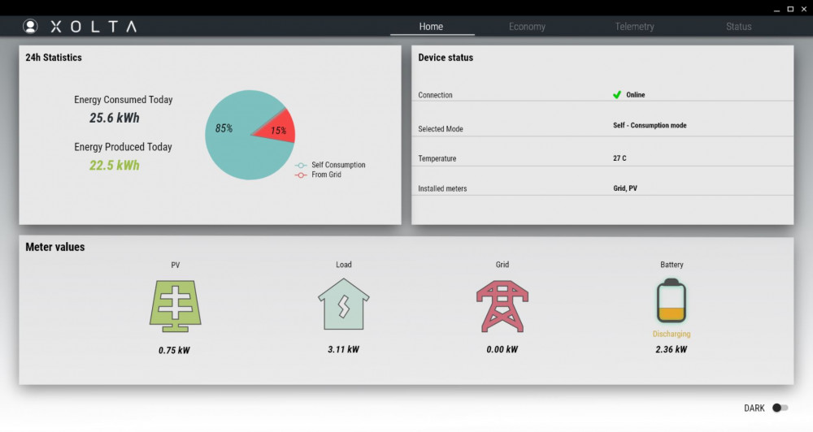Viewport: 813px width, 432px height.
Task: Click the Grid, PV installed meters value
Action: click(624, 188)
